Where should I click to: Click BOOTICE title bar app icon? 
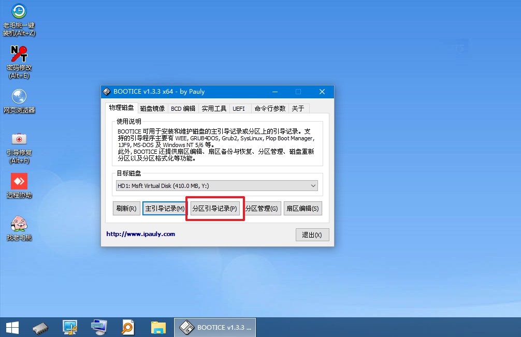(x=107, y=92)
